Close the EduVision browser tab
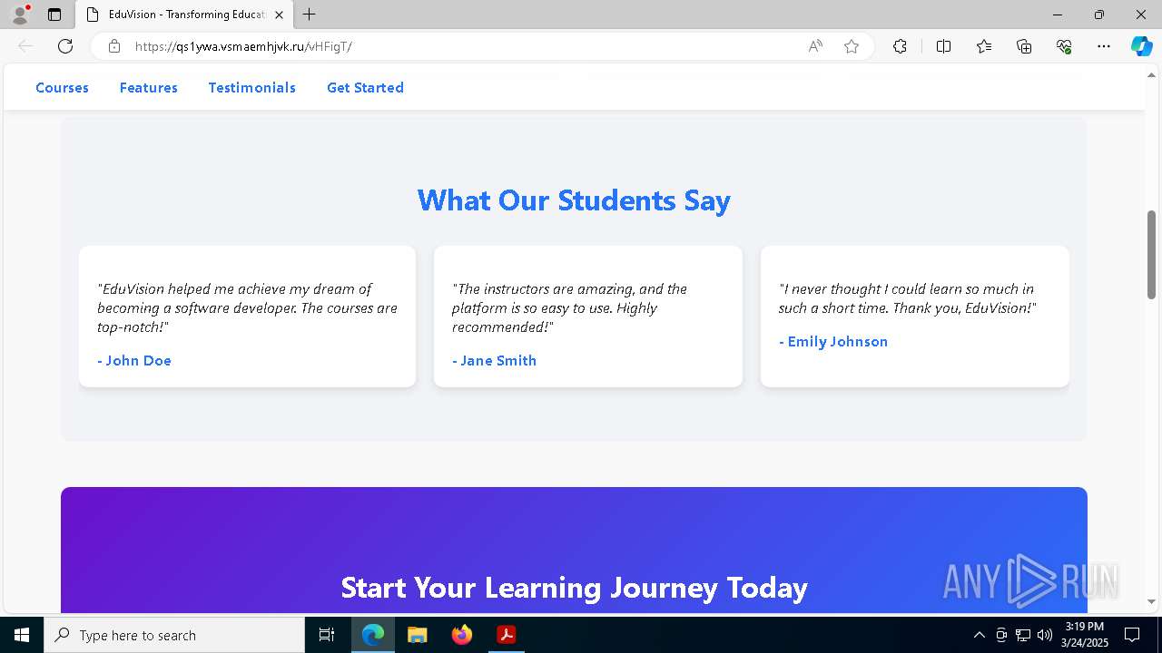1162x653 pixels. pos(279,15)
